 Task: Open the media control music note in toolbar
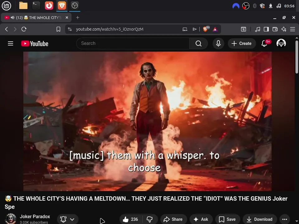click(x=258, y=29)
